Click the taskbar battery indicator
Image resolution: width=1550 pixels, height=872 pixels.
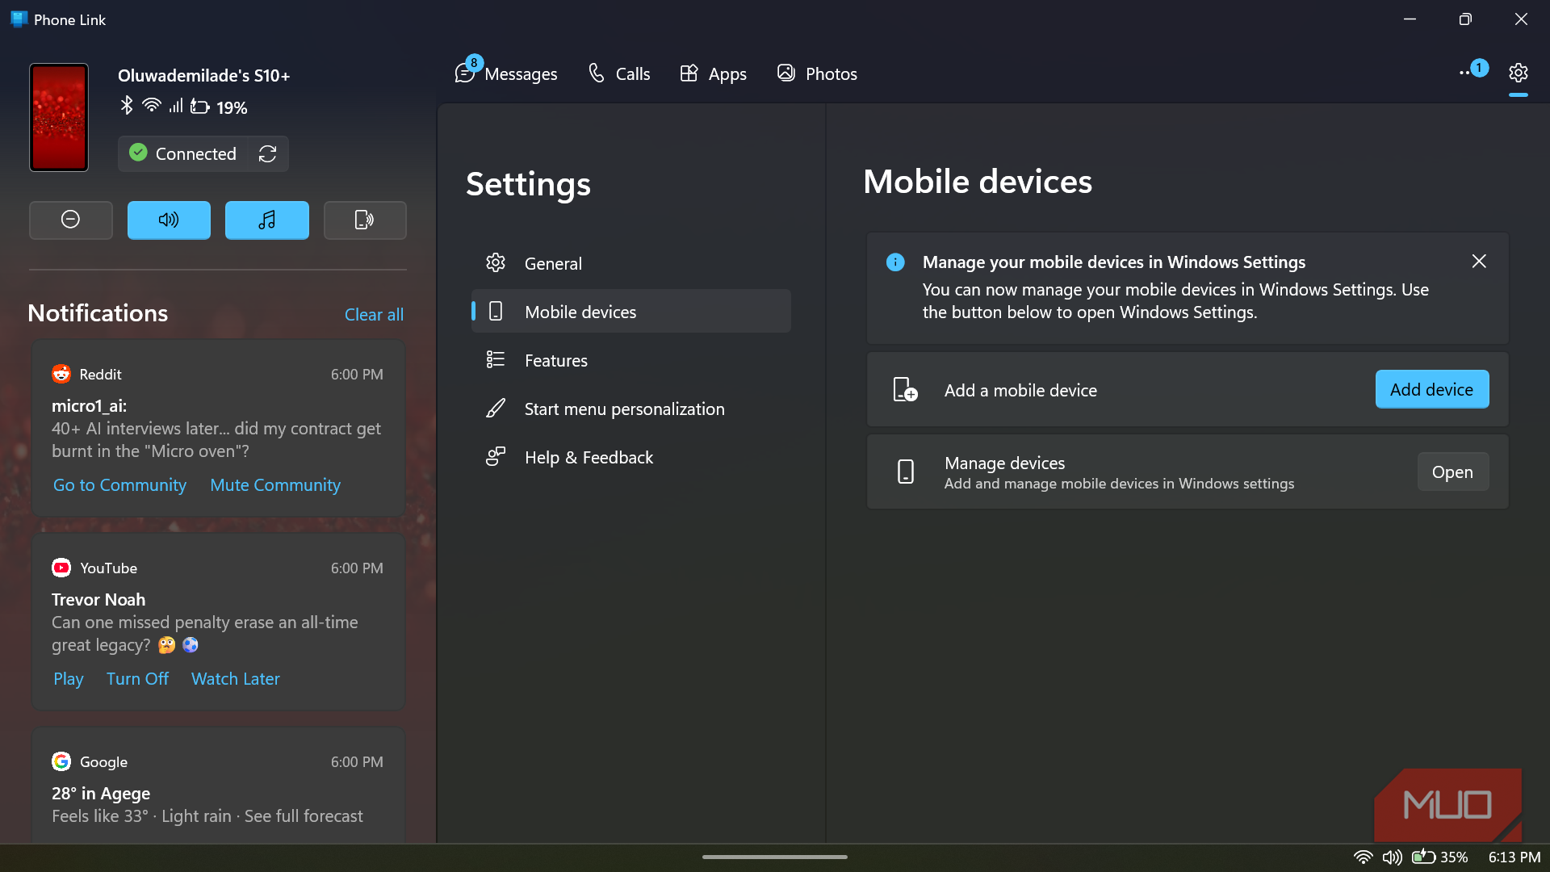point(1439,857)
